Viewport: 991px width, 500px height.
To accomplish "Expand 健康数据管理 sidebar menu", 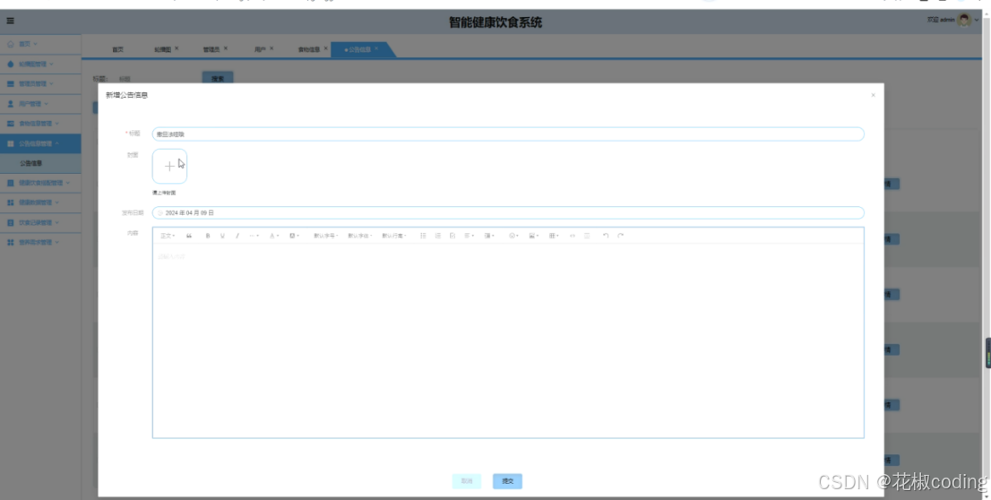I will pos(40,203).
